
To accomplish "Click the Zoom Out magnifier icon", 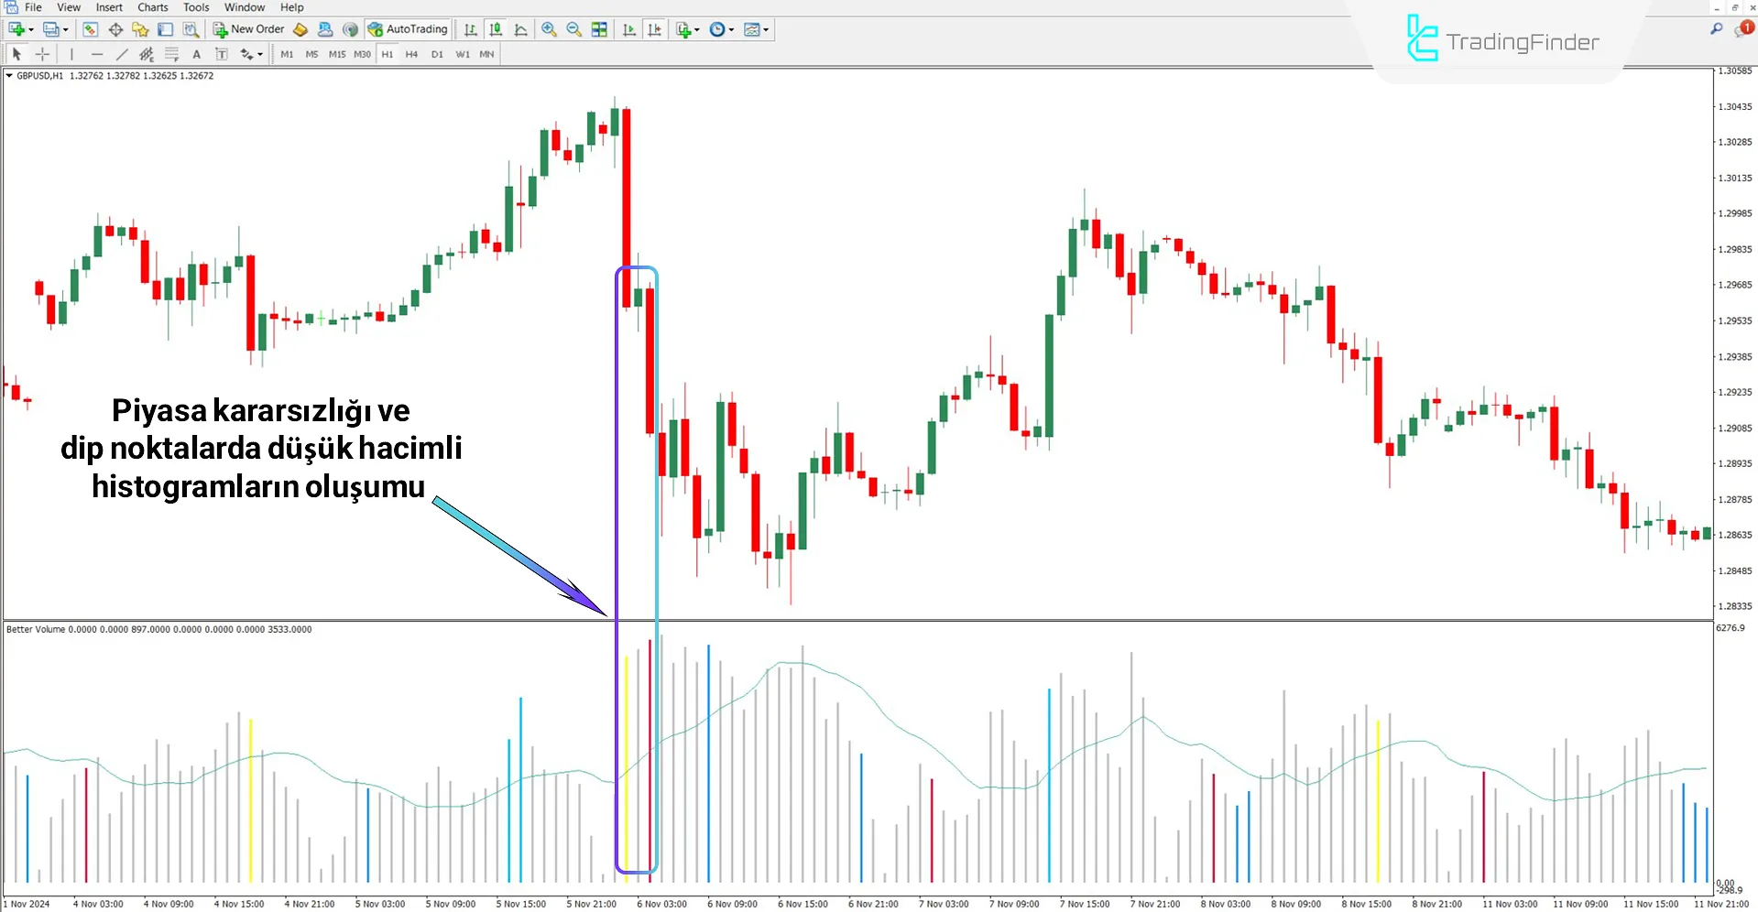I will [x=573, y=29].
